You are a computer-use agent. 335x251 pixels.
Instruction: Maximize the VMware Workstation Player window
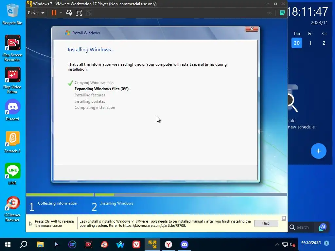275,4
